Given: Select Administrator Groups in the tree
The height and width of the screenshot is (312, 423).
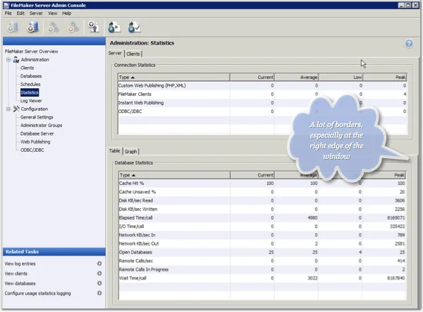Looking at the screenshot, I should click(42, 126).
